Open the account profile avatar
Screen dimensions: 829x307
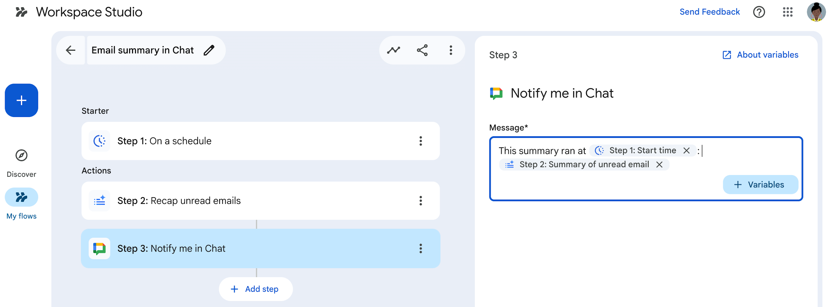click(816, 12)
